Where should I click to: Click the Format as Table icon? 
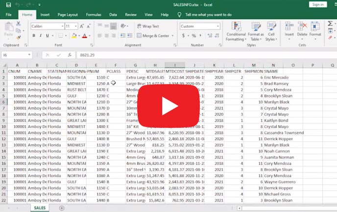pyautogui.click(x=255, y=31)
